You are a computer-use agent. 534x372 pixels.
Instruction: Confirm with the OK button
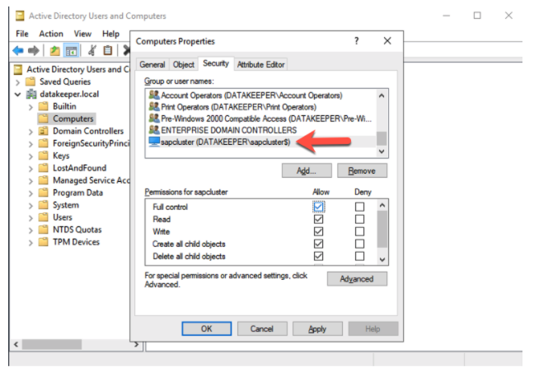[x=206, y=328]
